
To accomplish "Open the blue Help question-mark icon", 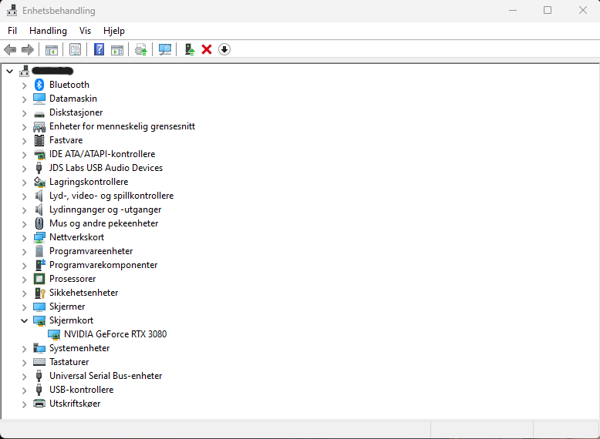I will click(99, 49).
